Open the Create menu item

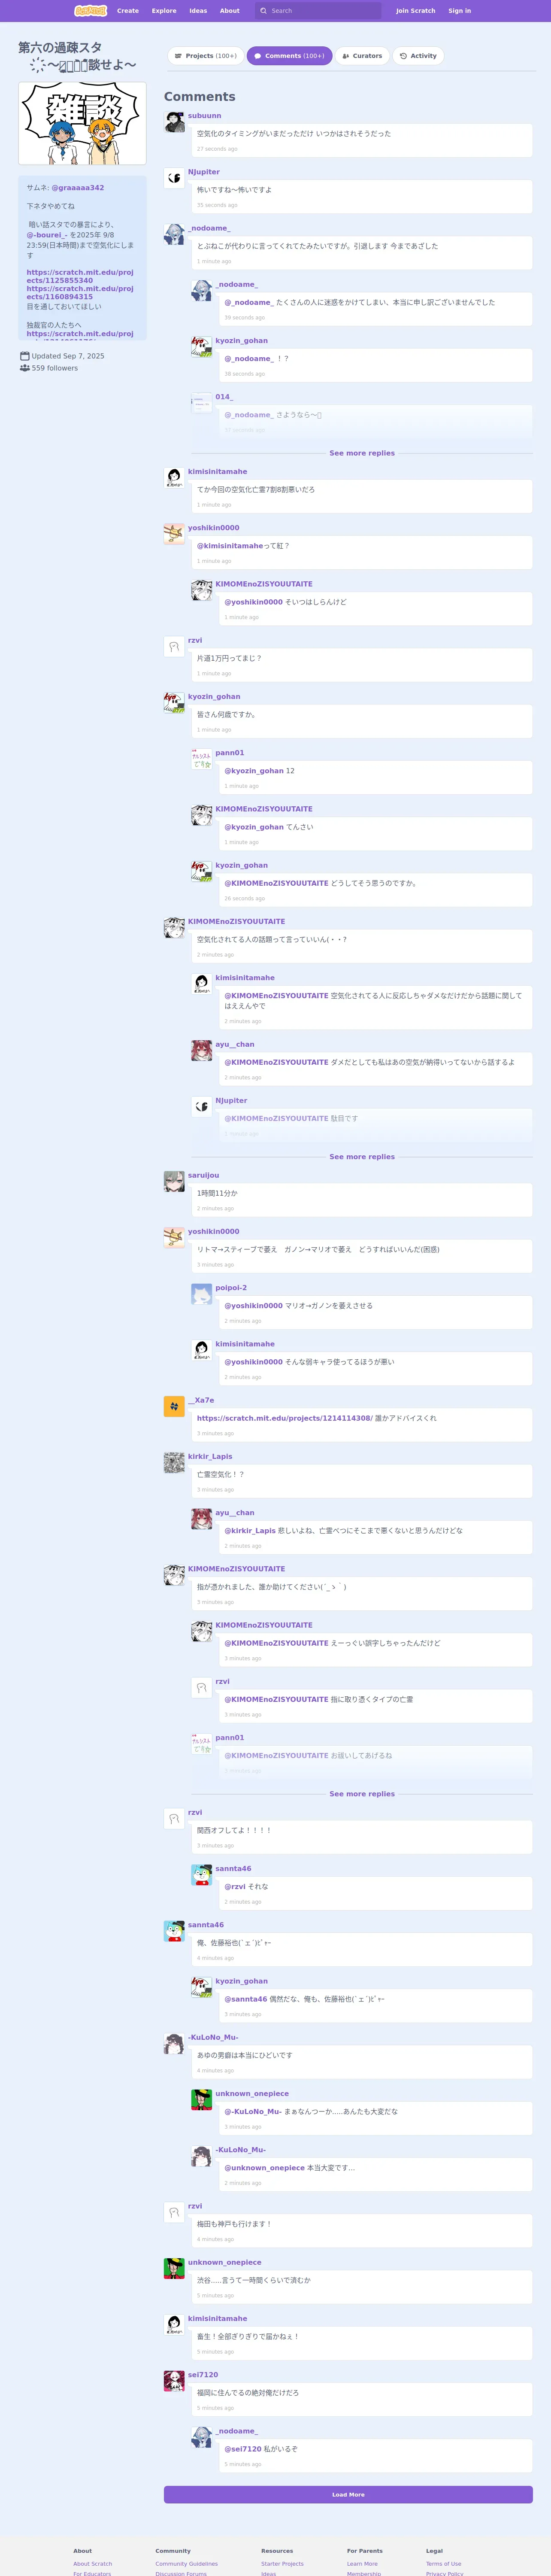128,11
